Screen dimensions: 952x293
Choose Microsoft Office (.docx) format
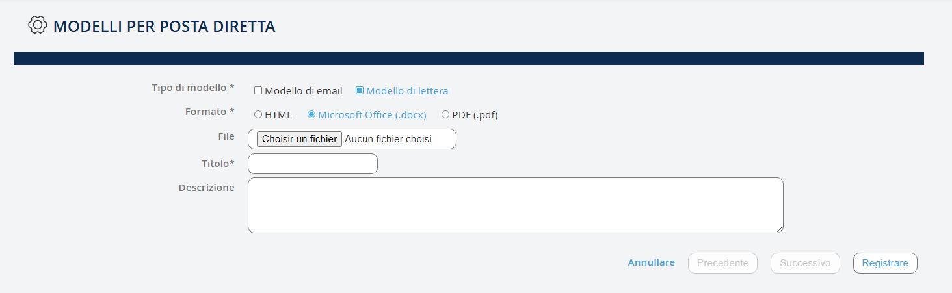(x=311, y=115)
